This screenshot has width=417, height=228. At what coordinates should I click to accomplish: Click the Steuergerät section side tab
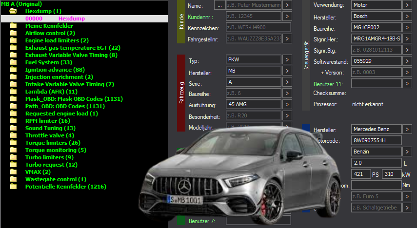click(x=306, y=55)
